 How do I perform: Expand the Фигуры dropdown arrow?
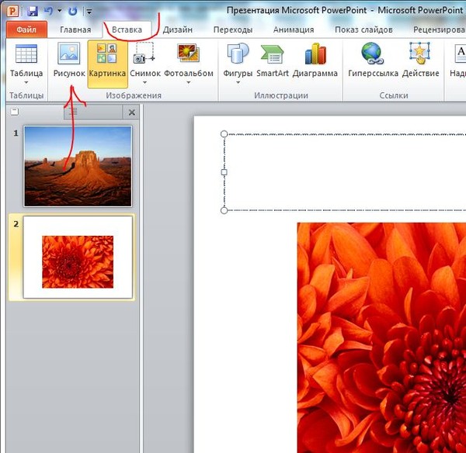238,82
